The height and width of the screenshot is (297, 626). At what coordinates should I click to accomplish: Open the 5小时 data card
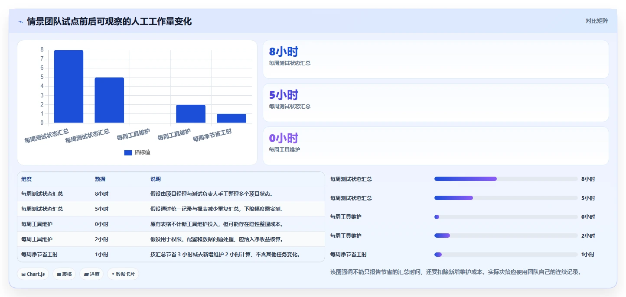pyautogui.click(x=436, y=103)
